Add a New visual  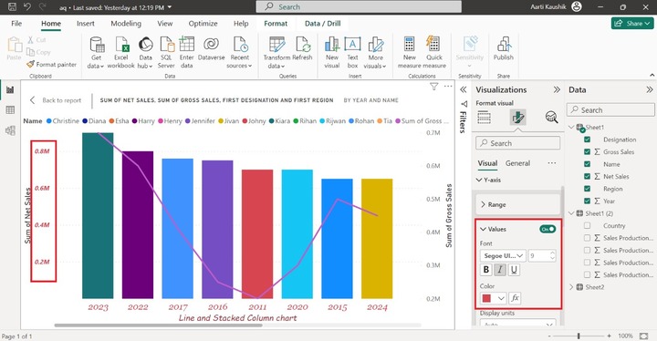pyautogui.click(x=332, y=52)
